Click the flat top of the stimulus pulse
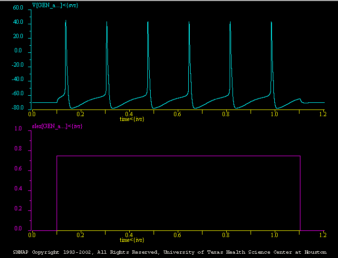 (x=178, y=156)
